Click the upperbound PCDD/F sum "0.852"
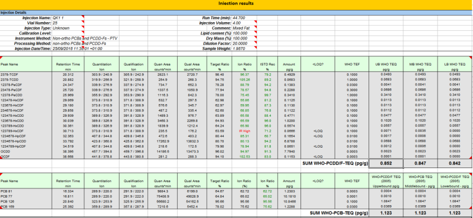The width and height of the screenshot is (473, 218). [386, 163]
